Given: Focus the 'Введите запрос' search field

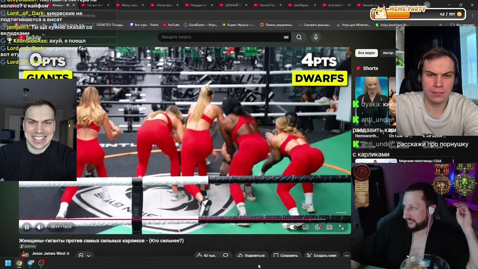Looking at the screenshot, I should [220, 37].
